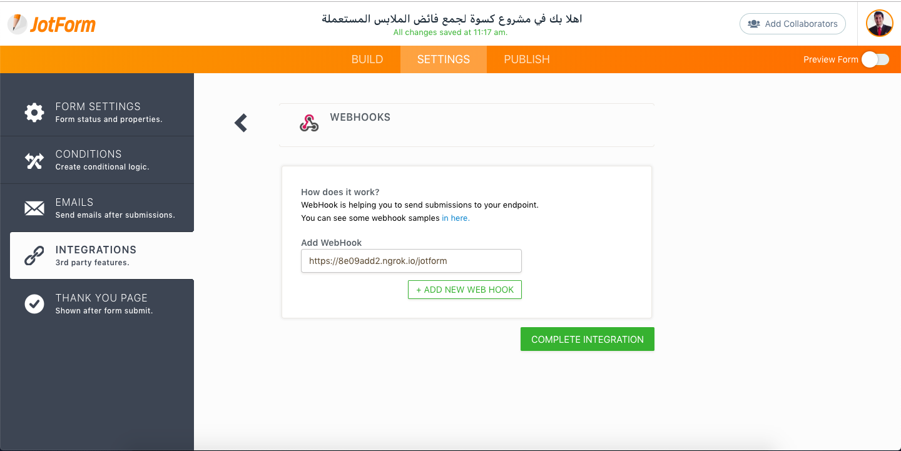Click the Form Settings gear icon

[x=34, y=113]
